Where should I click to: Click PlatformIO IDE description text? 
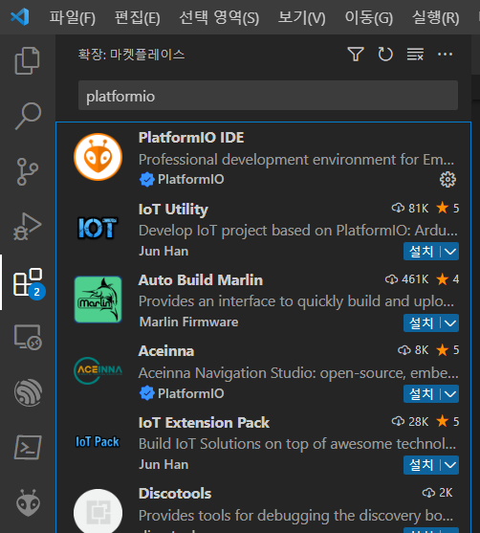click(296, 160)
